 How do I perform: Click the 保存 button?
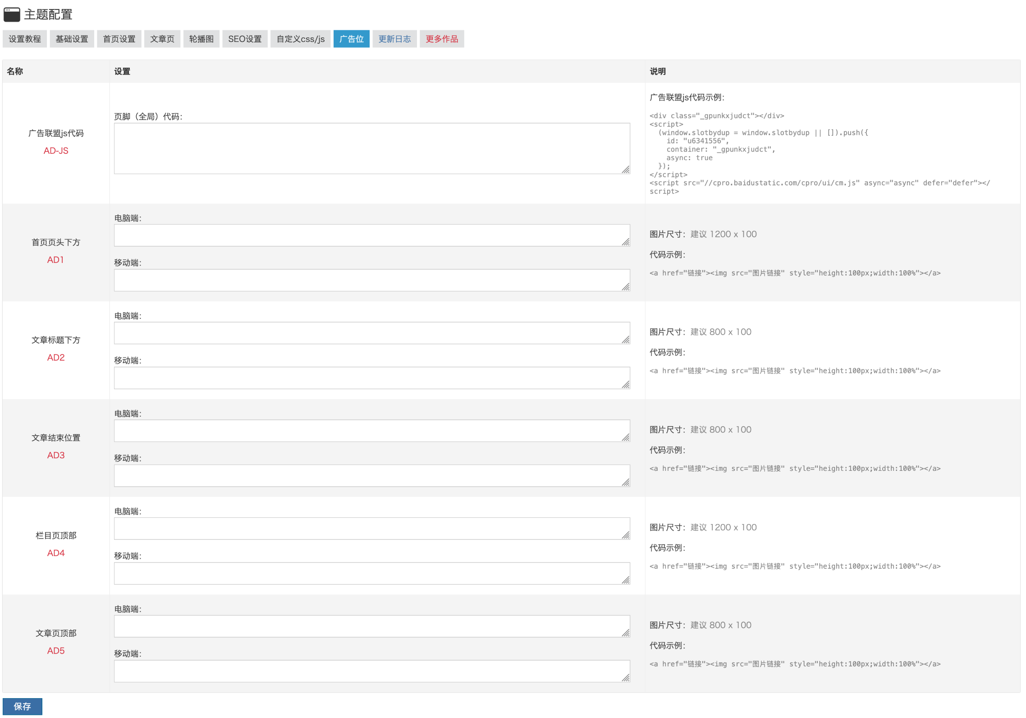tap(23, 706)
